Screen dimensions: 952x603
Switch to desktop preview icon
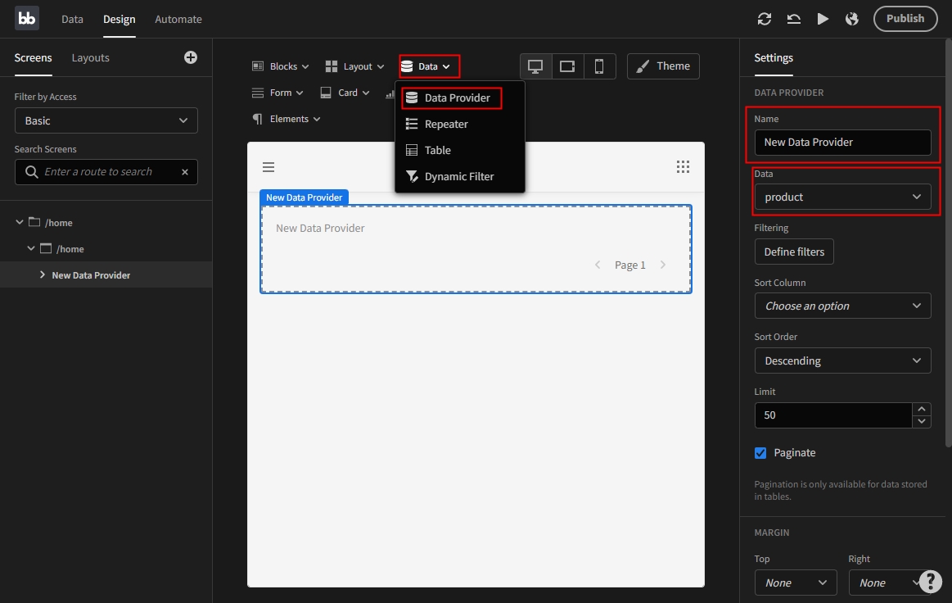point(535,66)
